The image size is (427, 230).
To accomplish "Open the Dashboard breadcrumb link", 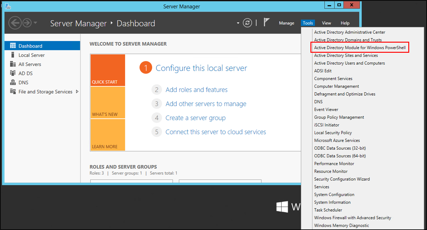I will tap(136, 23).
